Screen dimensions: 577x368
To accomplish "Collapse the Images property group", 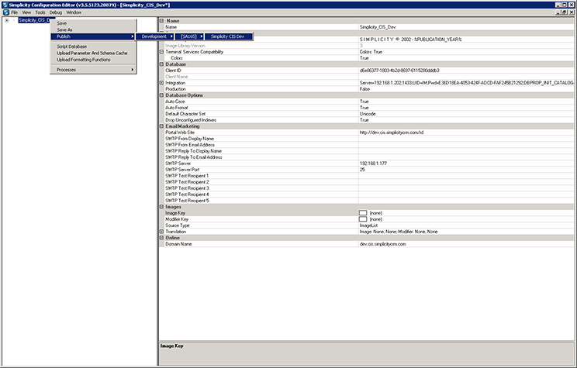I will tap(161, 207).
